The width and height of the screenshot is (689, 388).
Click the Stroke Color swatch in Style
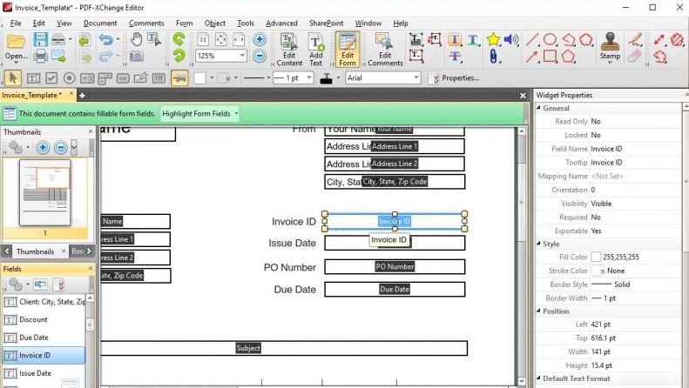(597, 271)
